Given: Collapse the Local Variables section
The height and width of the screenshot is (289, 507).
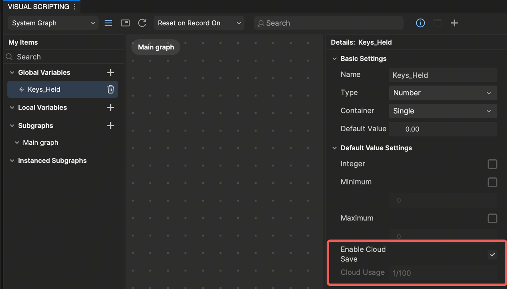Looking at the screenshot, I should [12, 108].
